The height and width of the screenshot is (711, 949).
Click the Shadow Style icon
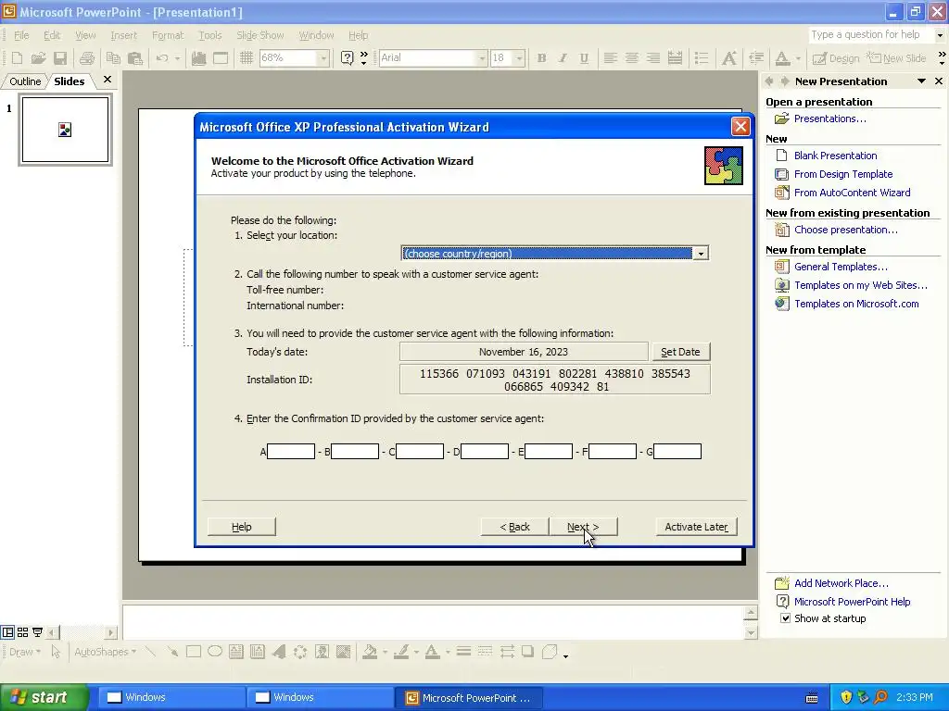coord(527,651)
